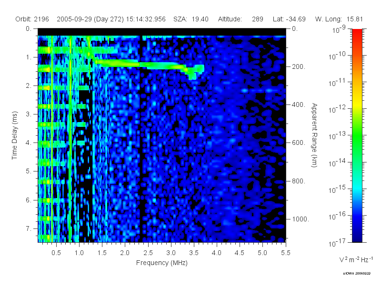Click the '1.' time delay tick label
381x285 pixels.
[x=29, y=57]
